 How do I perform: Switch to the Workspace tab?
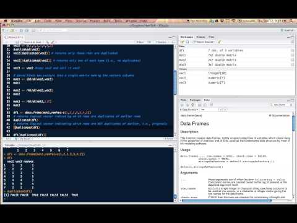tap(187, 37)
